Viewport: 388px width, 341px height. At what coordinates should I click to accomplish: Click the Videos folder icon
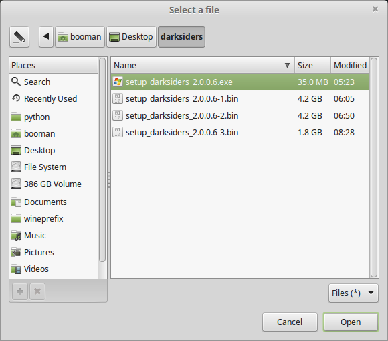(16, 269)
